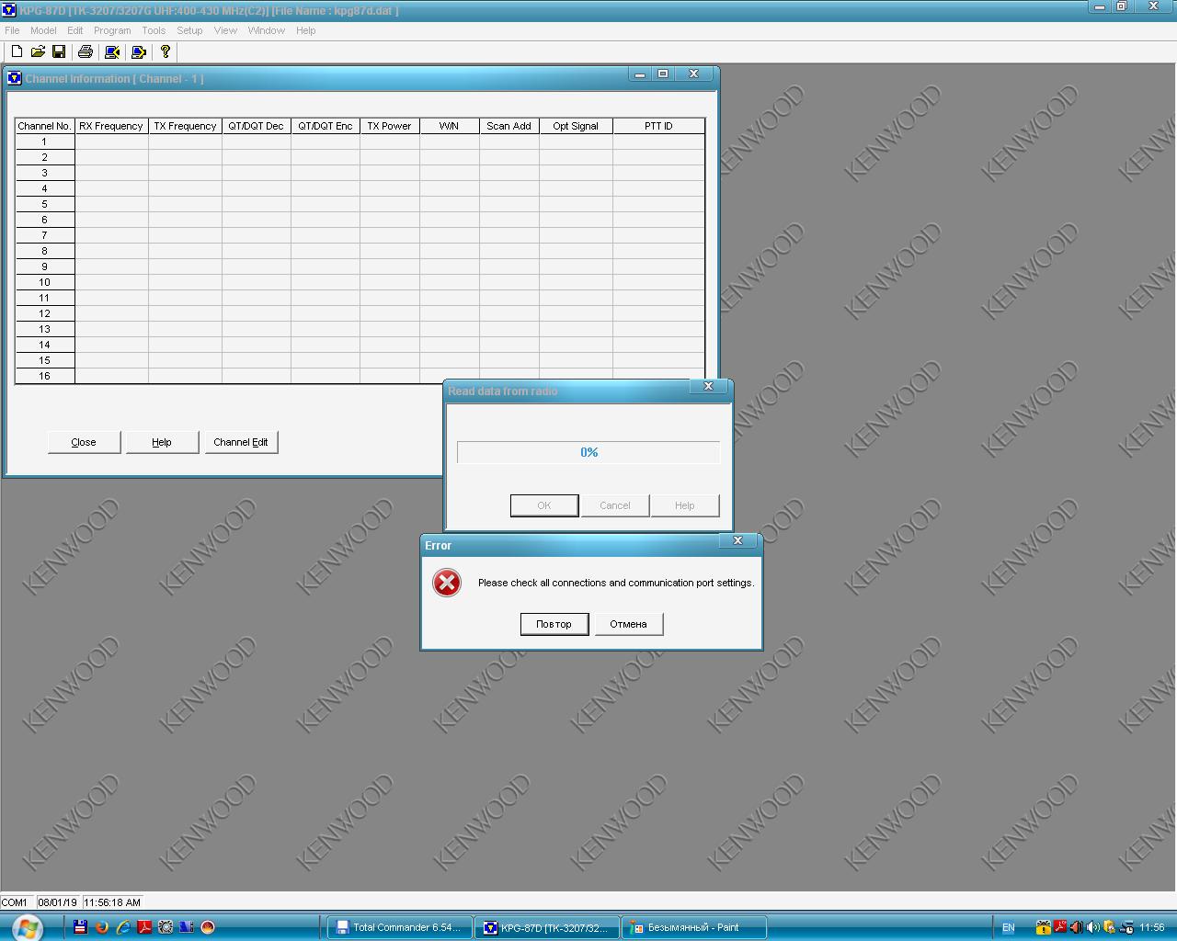The height and width of the screenshot is (941, 1177).
Task: Click the TX Frequency column header
Action: coord(185,126)
